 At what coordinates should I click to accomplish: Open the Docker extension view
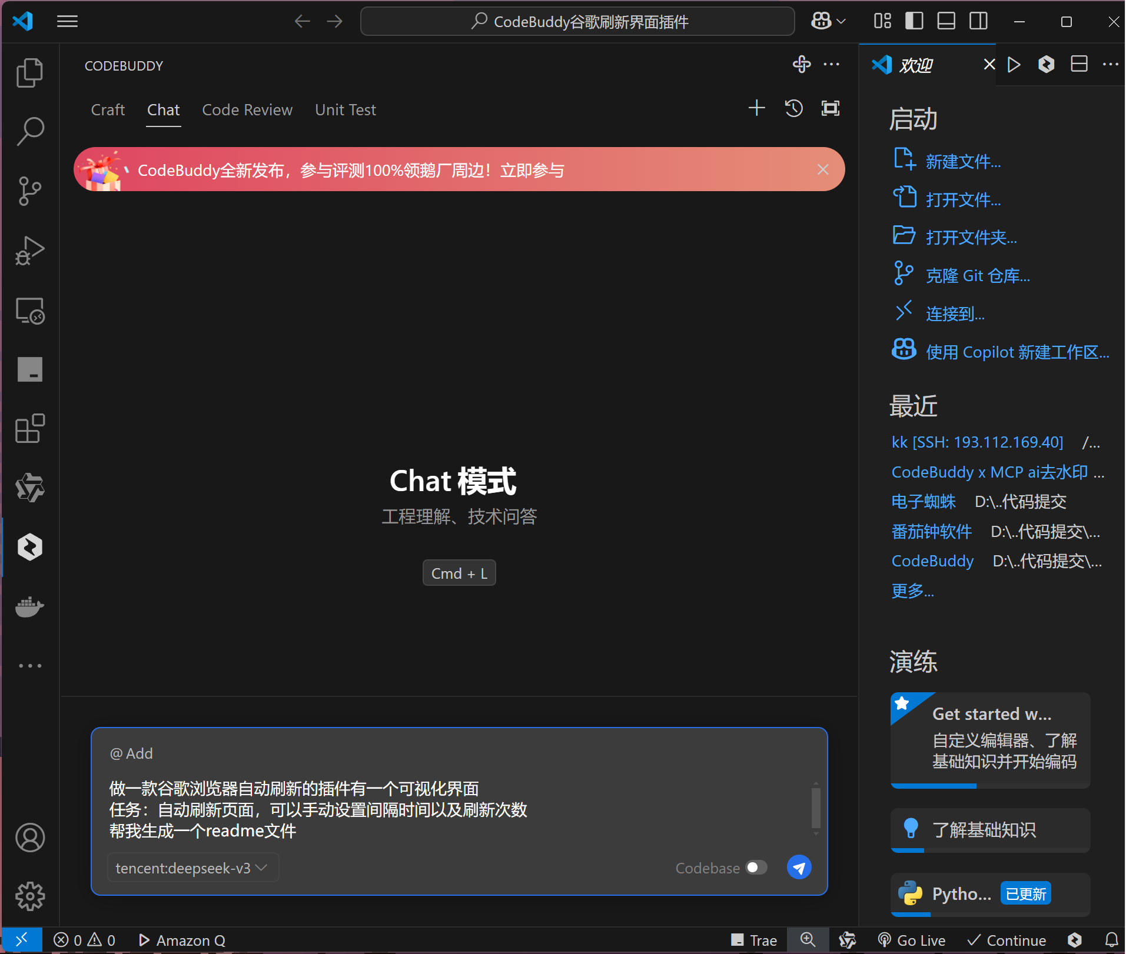29,607
